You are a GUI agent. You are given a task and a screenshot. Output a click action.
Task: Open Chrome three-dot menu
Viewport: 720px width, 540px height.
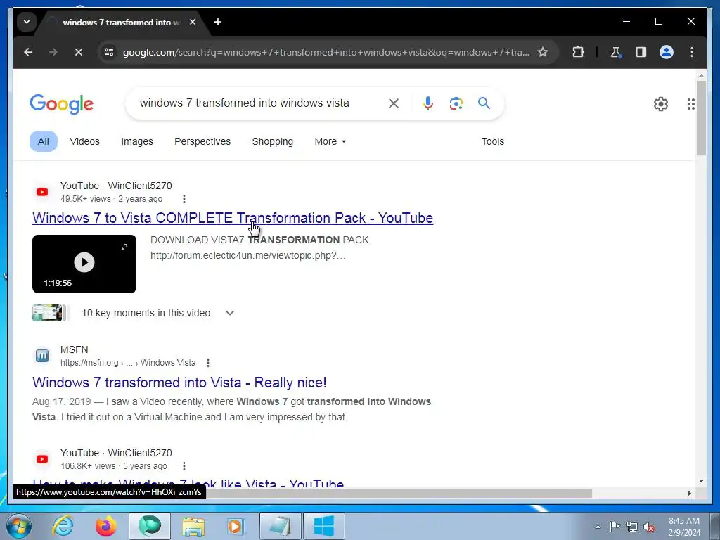point(692,52)
